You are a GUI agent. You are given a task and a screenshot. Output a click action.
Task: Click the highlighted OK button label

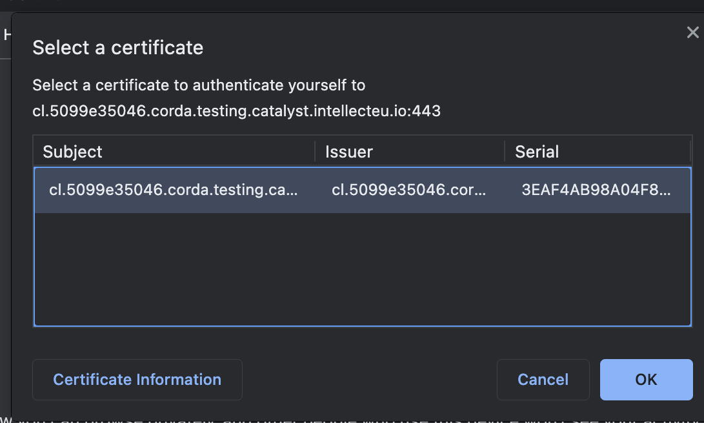click(646, 380)
